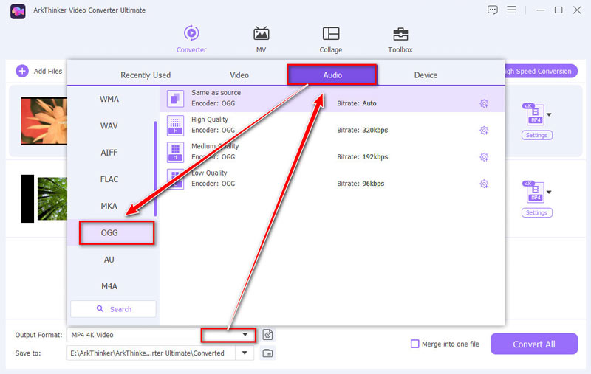This screenshot has width=591, height=374.
Task: Open settings gear for High Quality preset
Action: [484, 130]
